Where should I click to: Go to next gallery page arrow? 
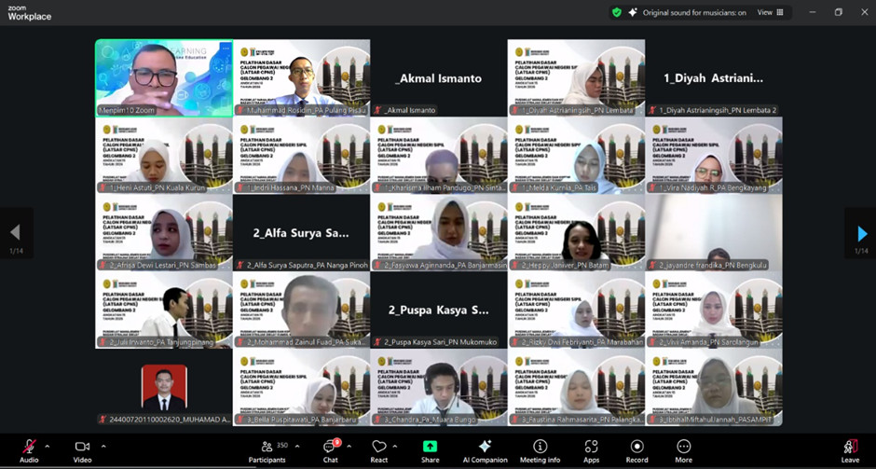861,233
